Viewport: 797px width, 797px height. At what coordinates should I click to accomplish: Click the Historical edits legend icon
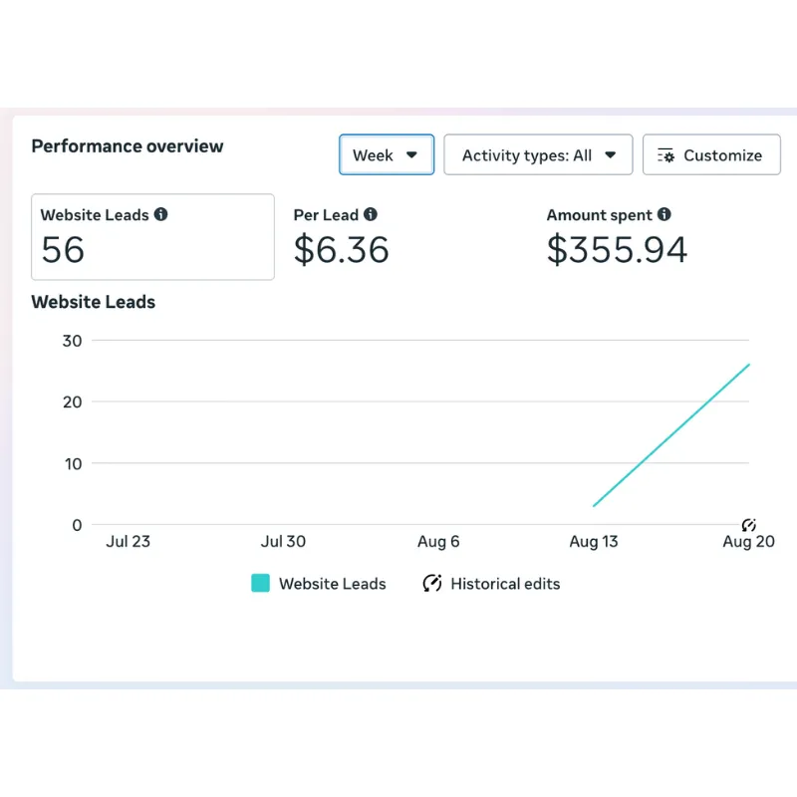point(432,584)
